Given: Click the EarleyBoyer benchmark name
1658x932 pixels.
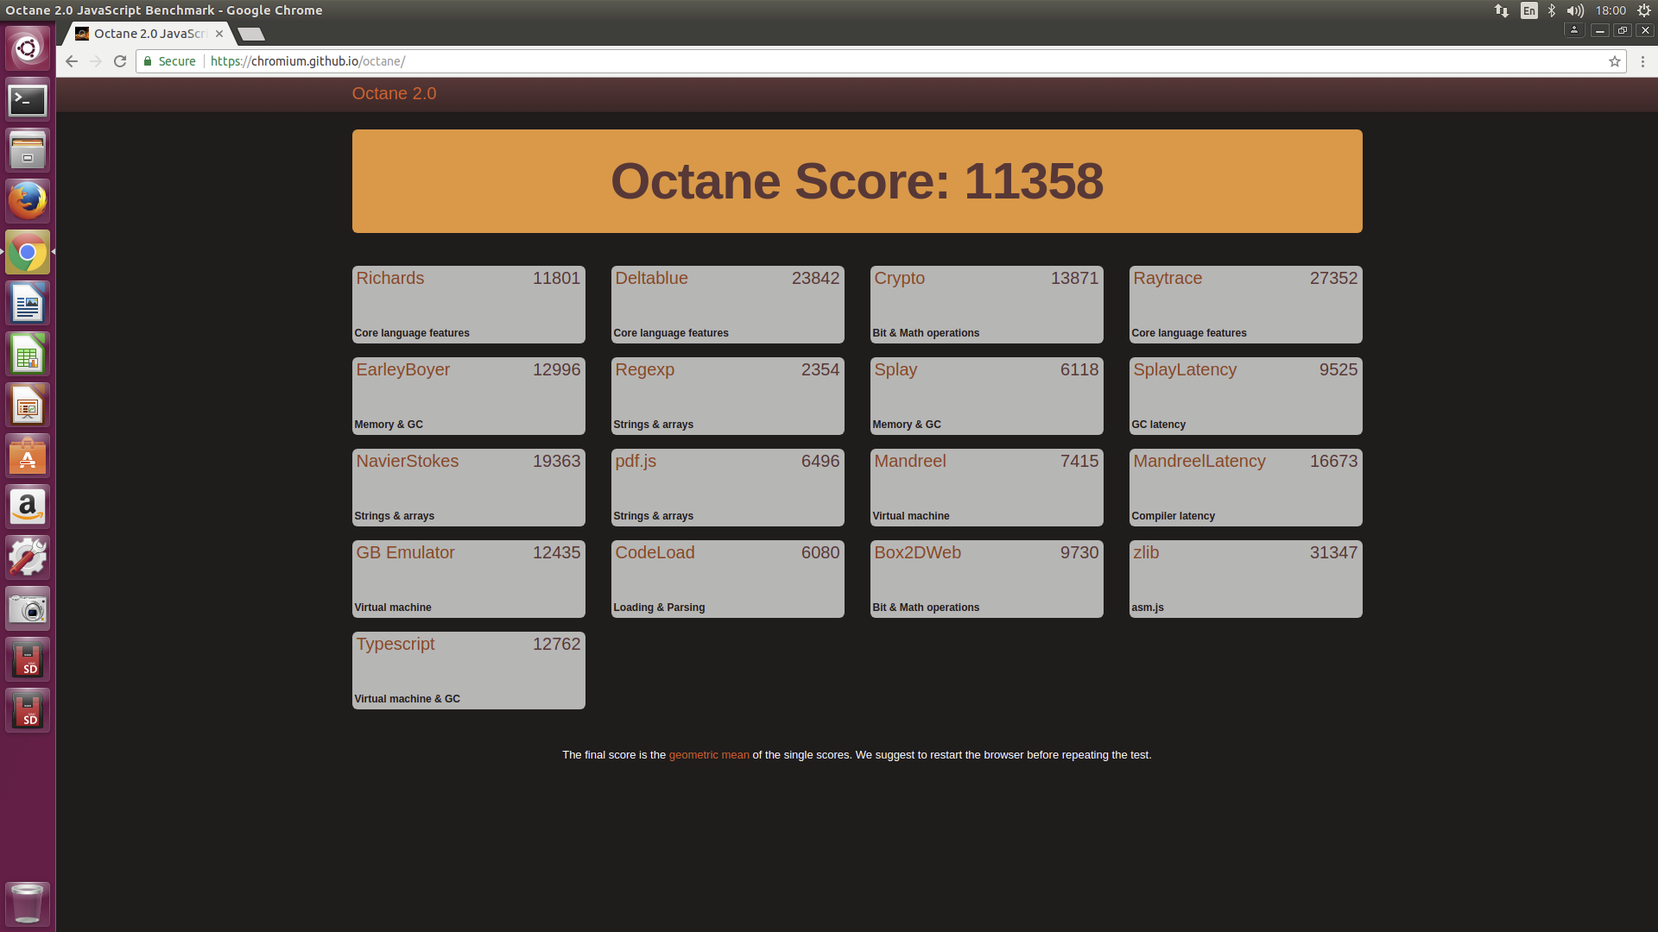Looking at the screenshot, I should [402, 369].
